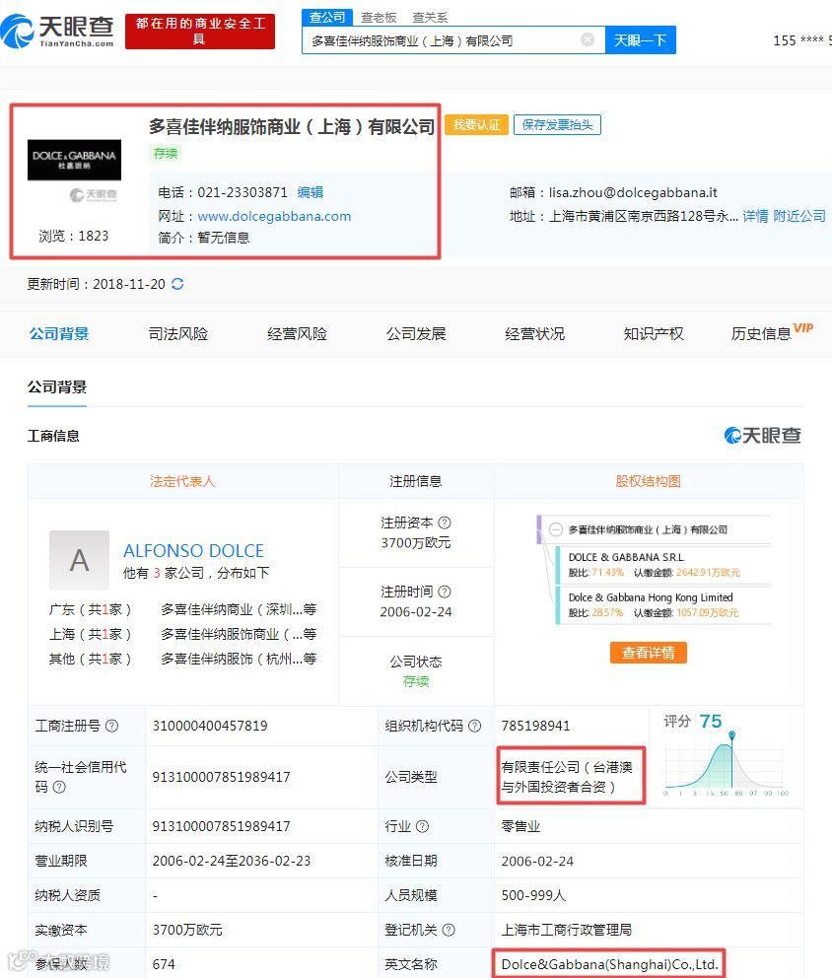The height and width of the screenshot is (978, 832).
Task: Select the 查关系 search tab
Action: tap(430, 18)
